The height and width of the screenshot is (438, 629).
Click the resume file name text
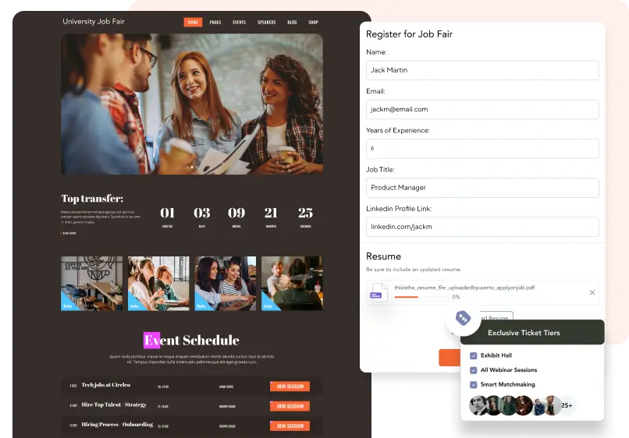464,288
